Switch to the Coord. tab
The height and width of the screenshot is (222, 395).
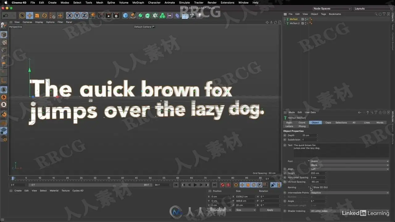(x=302, y=122)
